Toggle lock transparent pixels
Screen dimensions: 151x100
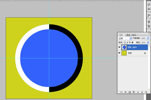[x=125, y=42]
